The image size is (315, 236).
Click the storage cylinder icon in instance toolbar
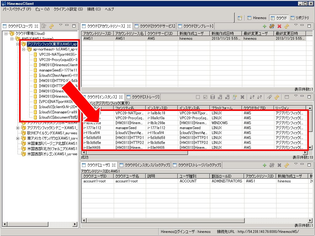pyautogui.click(x=213, y=97)
